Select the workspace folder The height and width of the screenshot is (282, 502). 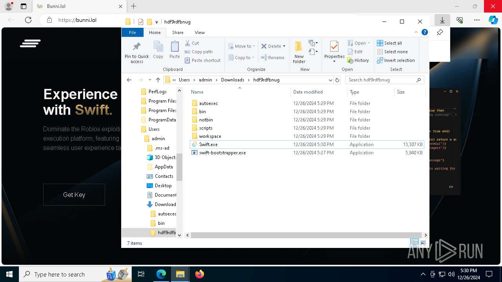(x=307, y=136)
